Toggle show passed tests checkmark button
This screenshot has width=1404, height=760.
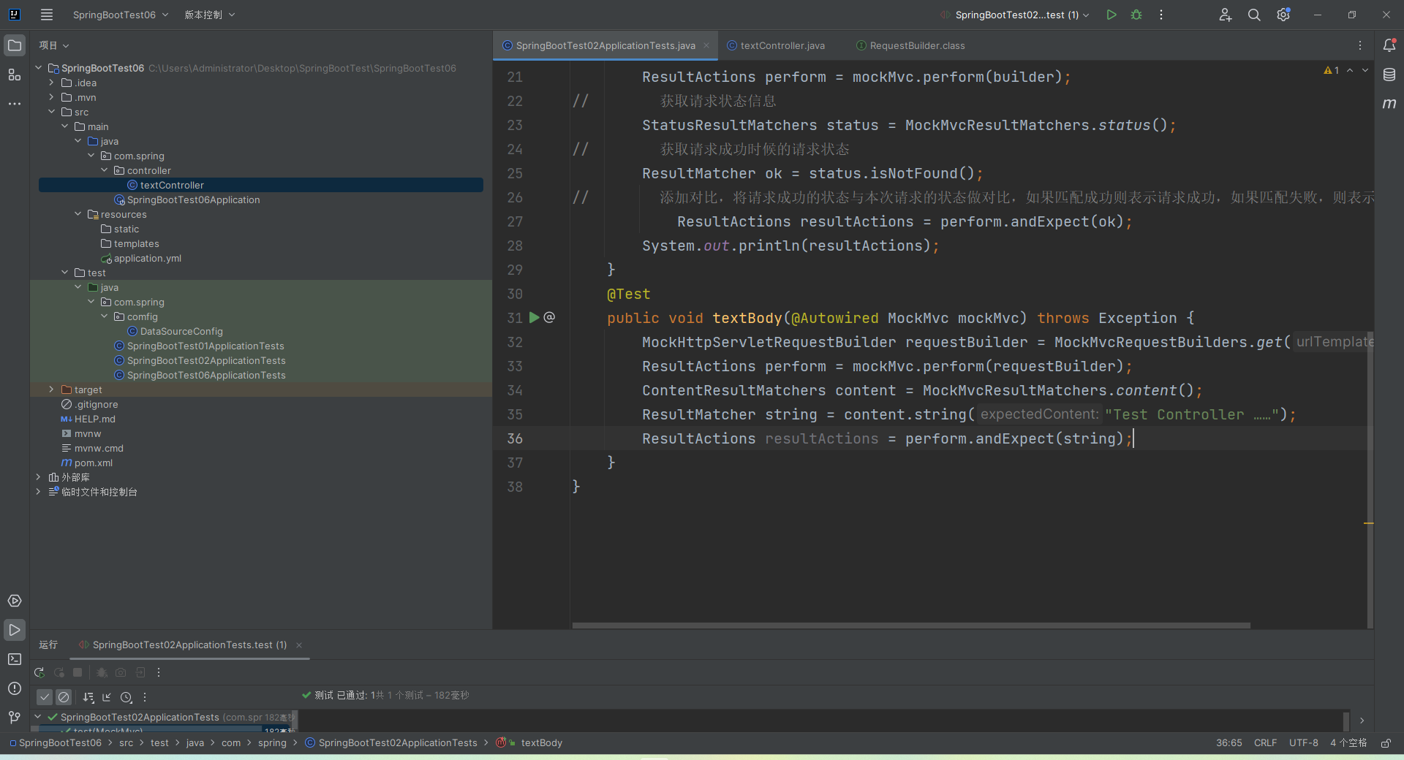pos(45,697)
